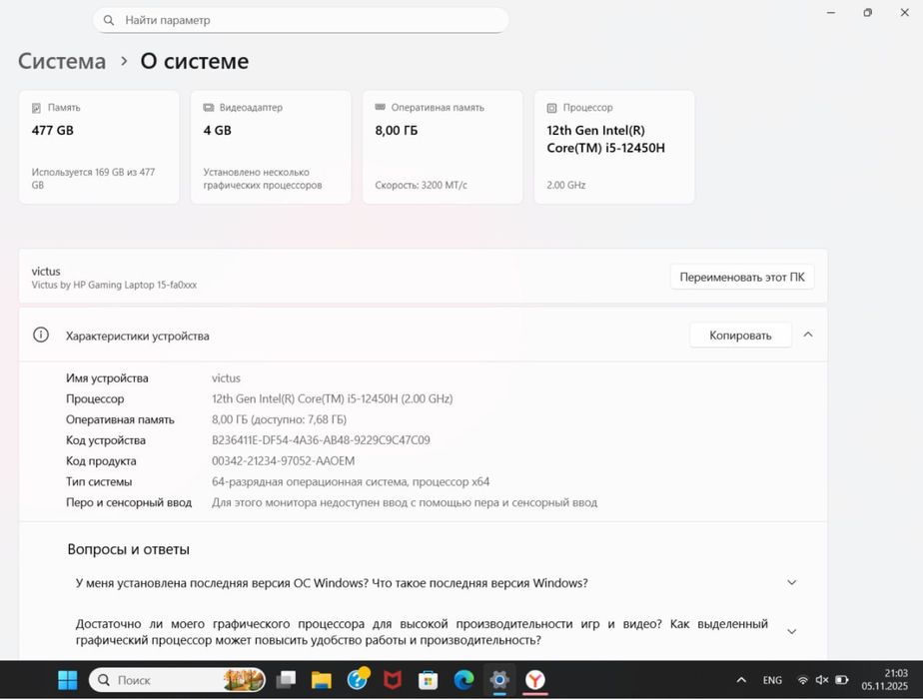Open McAfee from the taskbar
The width and height of the screenshot is (923, 699).
click(x=393, y=680)
